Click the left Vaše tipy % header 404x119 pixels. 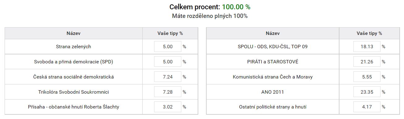click(x=170, y=33)
